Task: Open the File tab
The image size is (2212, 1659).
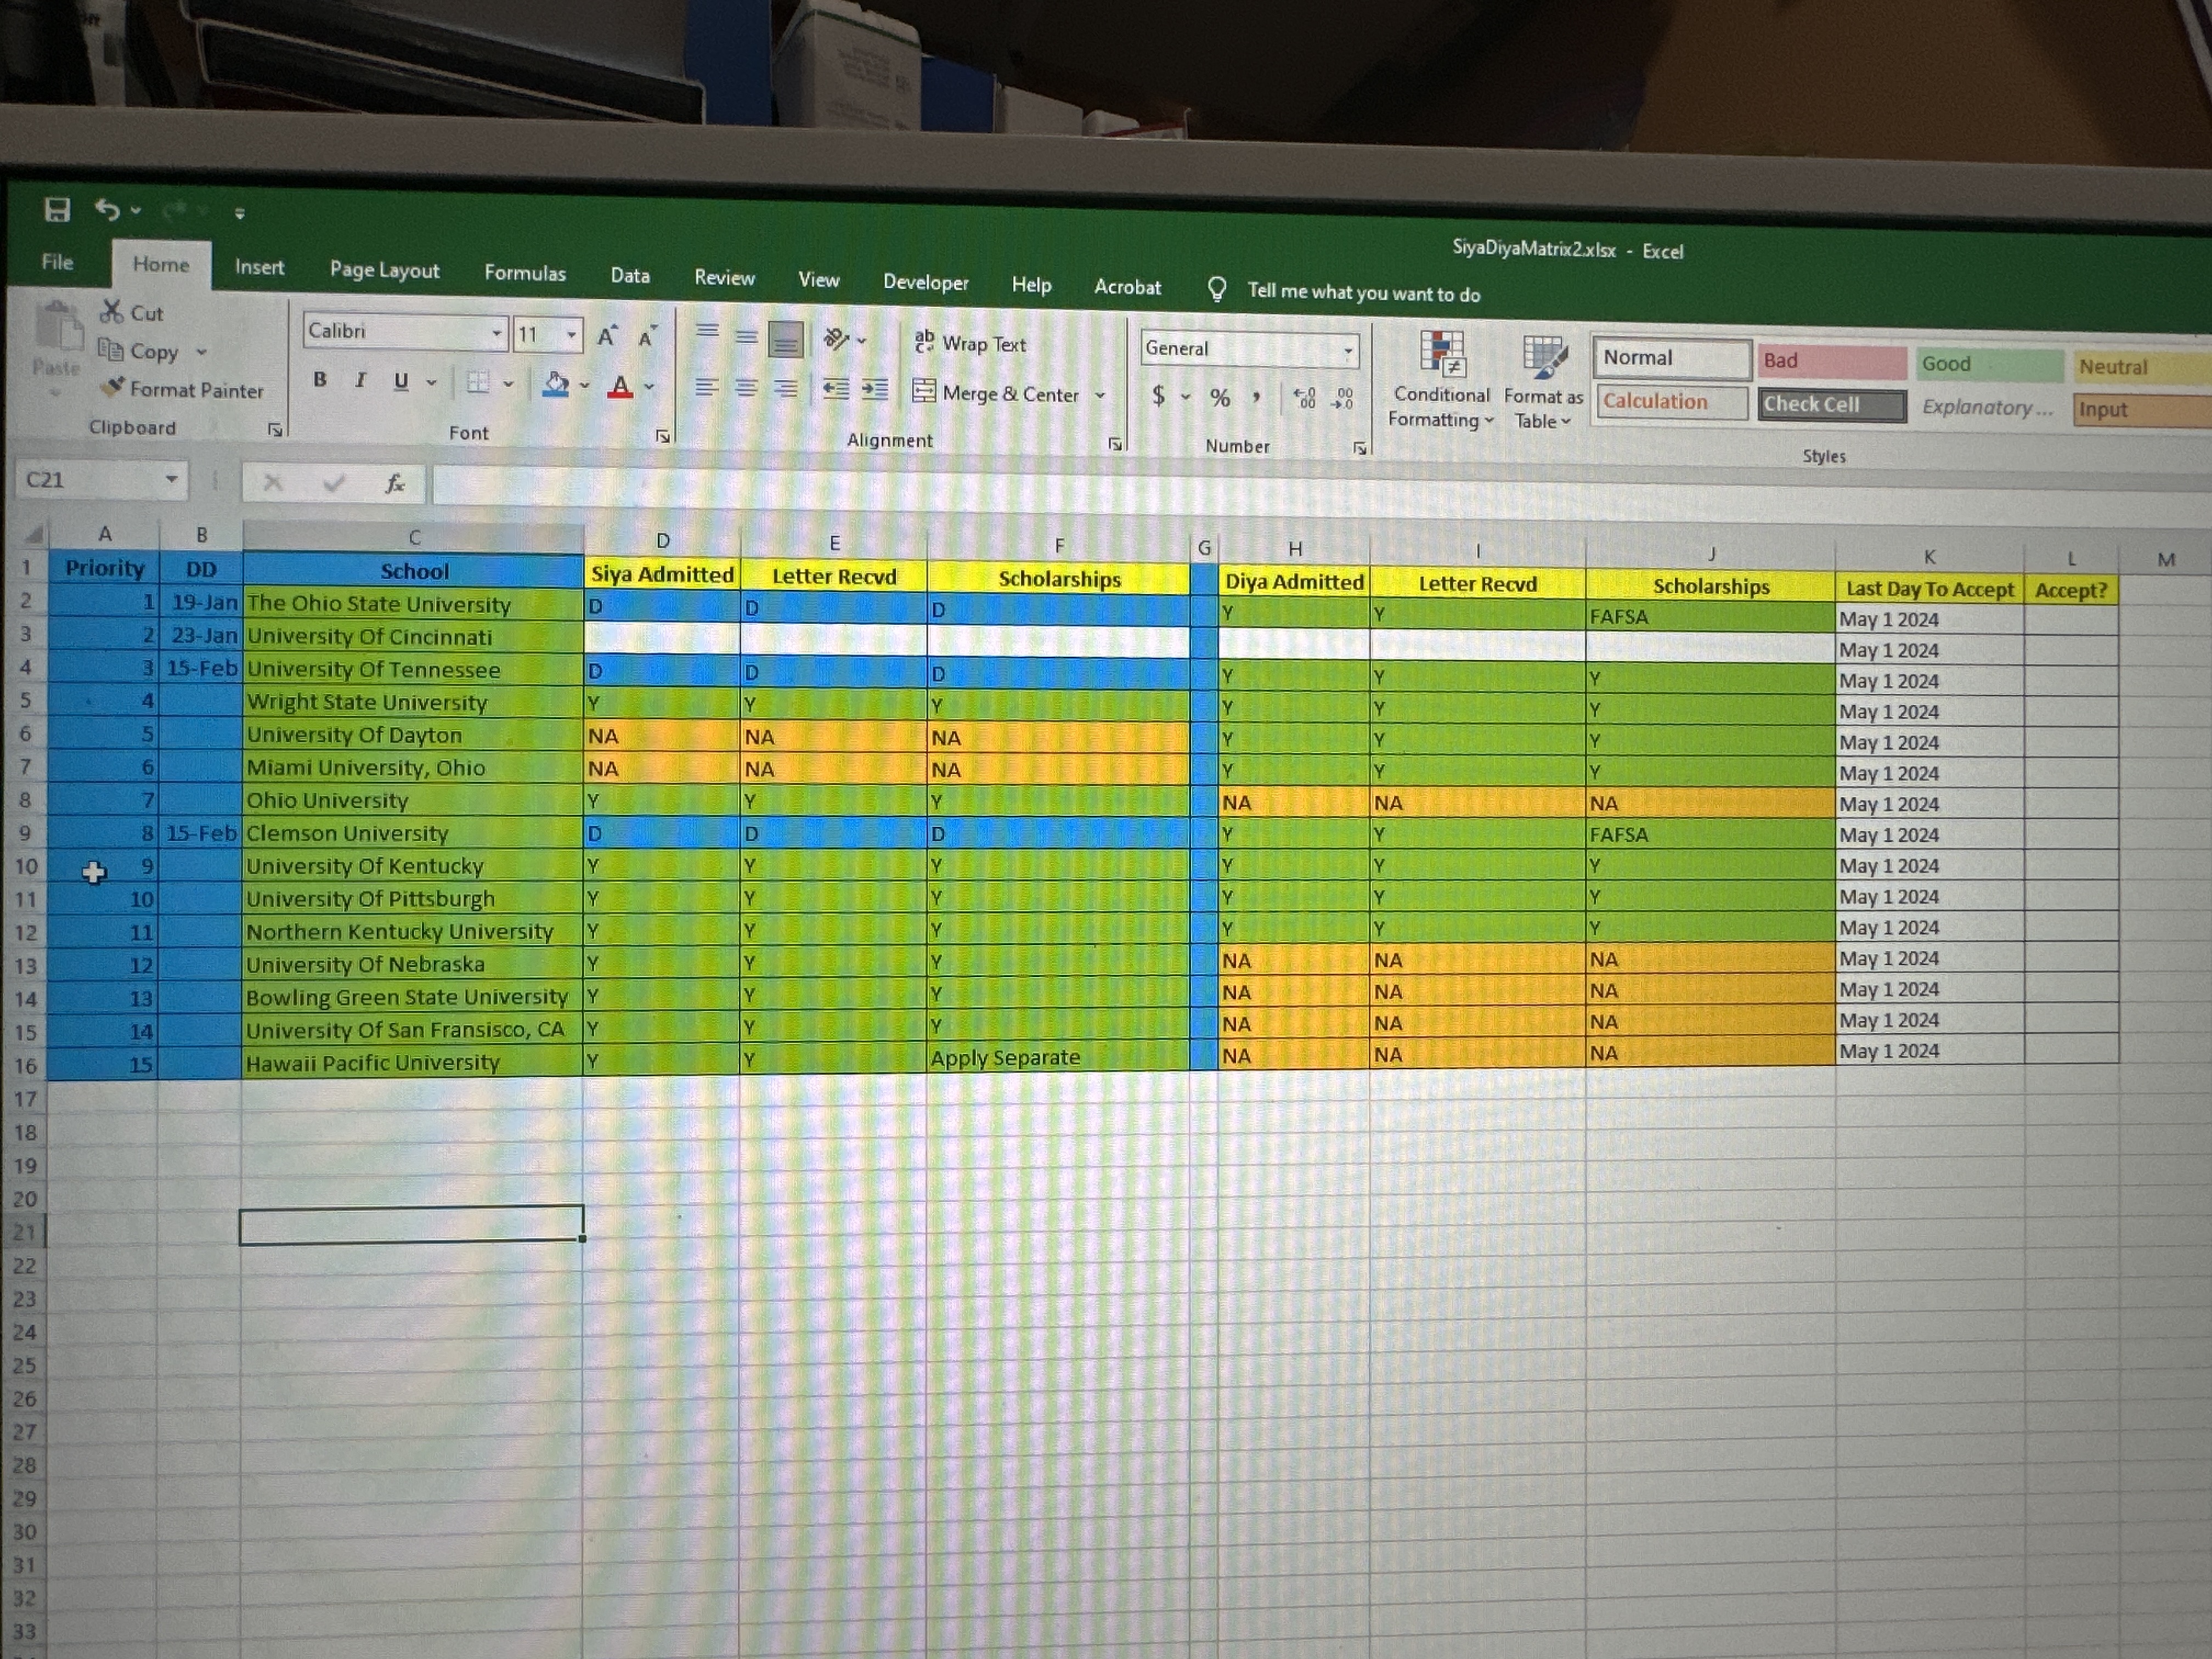Action: pos(57,262)
